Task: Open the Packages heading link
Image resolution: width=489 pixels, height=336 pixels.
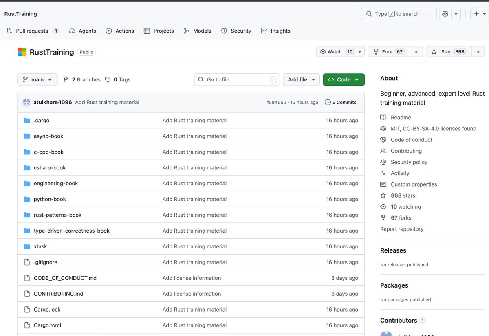Action: pyautogui.click(x=394, y=285)
